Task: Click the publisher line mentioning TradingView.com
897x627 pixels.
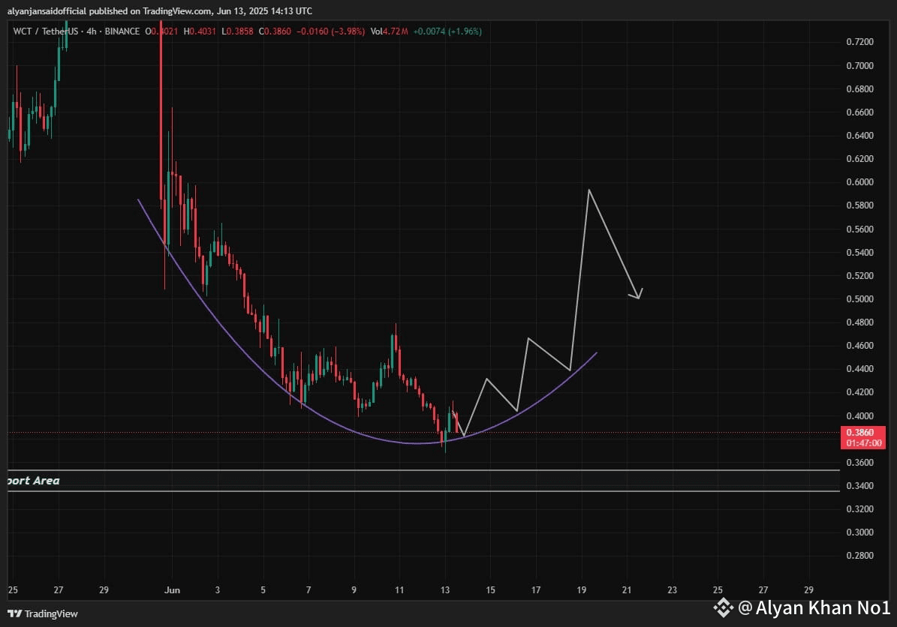Action: pyautogui.click(x=160, y=10)
